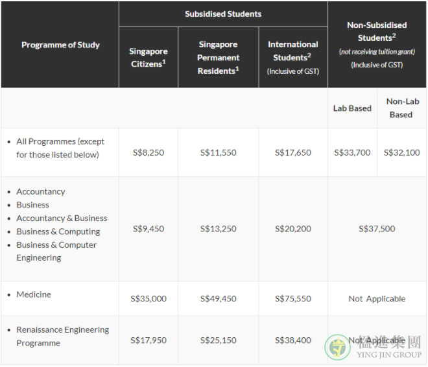Click the S$11,550 fee cell

[218, 152]
